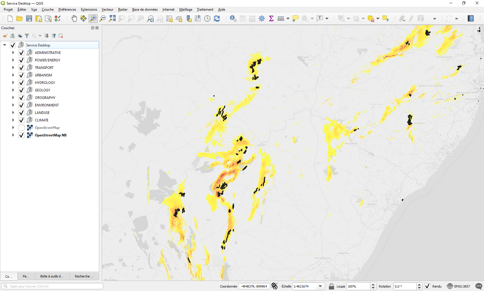
Task: Open the Vecteur menu
Action: click(108, 10)
